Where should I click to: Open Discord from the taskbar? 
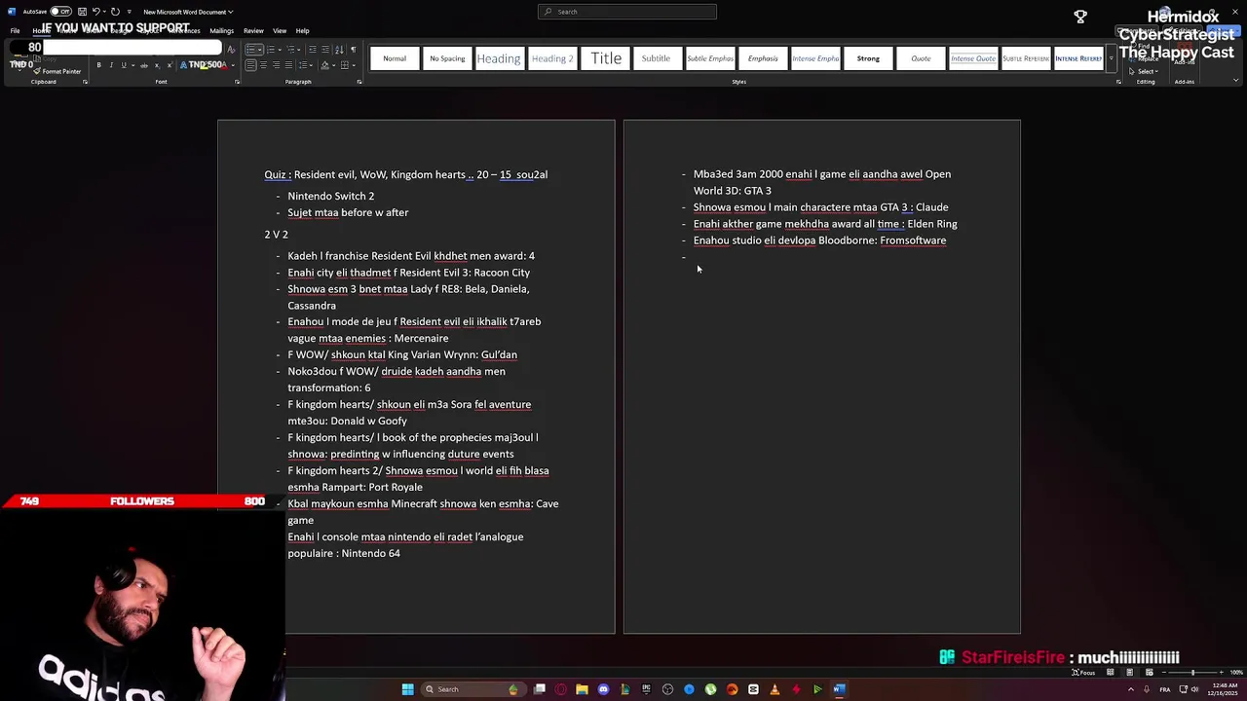[x=603, y=689]
